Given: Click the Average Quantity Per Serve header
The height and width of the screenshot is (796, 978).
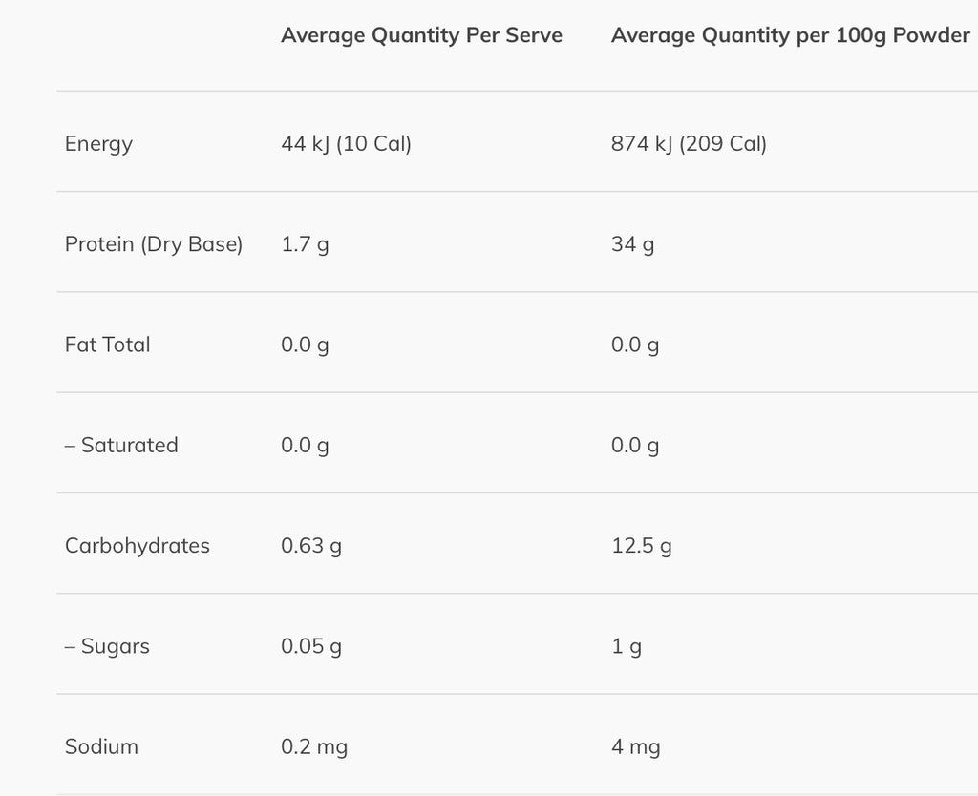Looking at the screenshot, I should [x=421, y=36].
